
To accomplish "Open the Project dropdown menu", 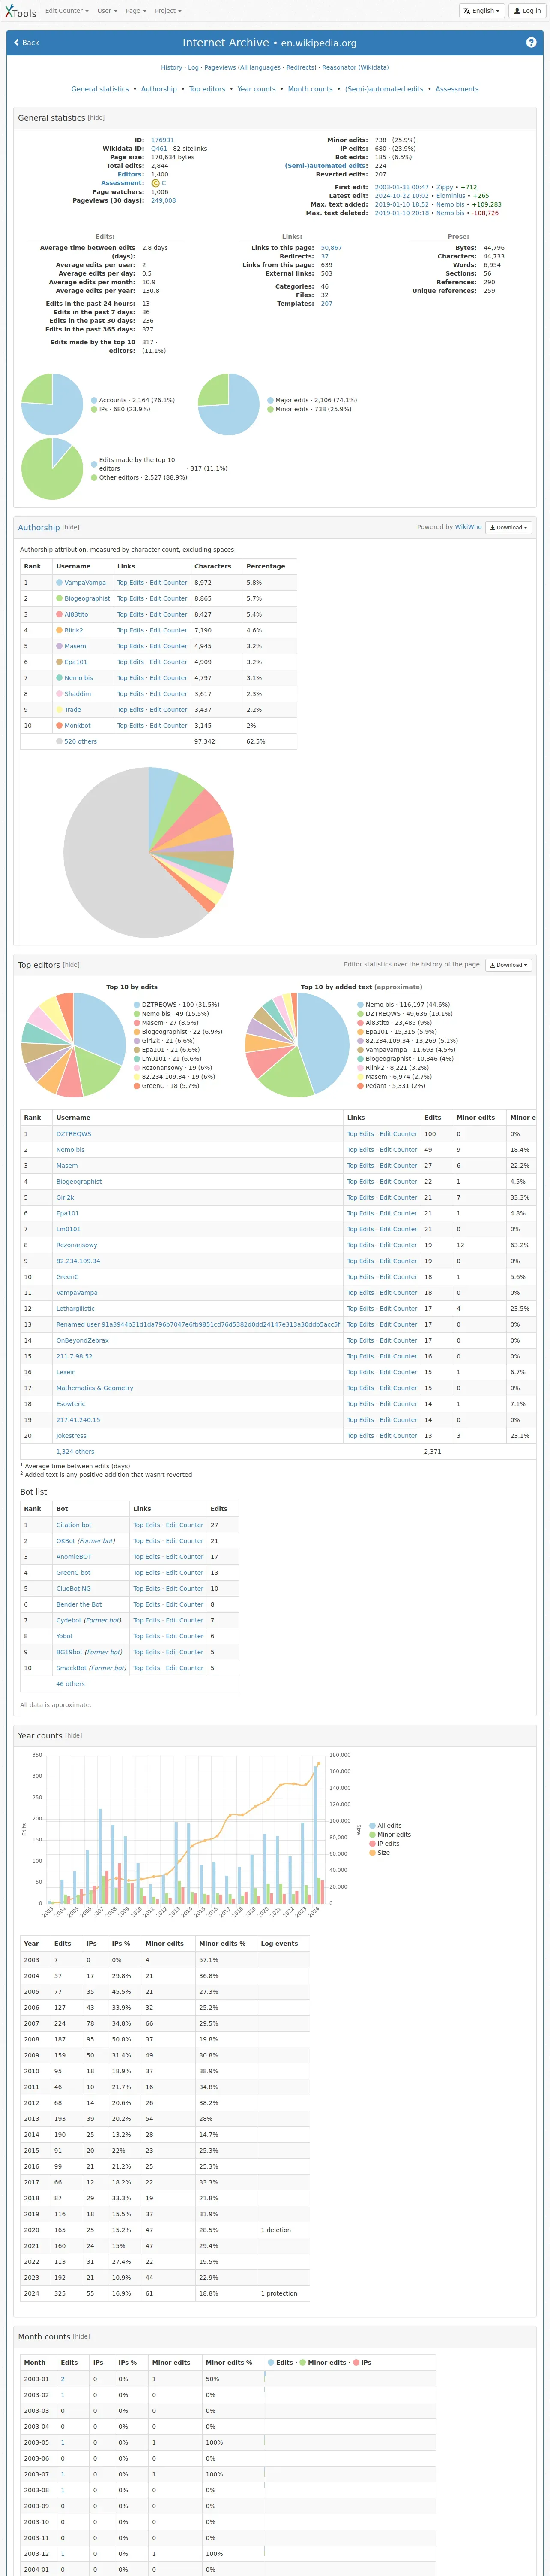I will pos(167,11).
